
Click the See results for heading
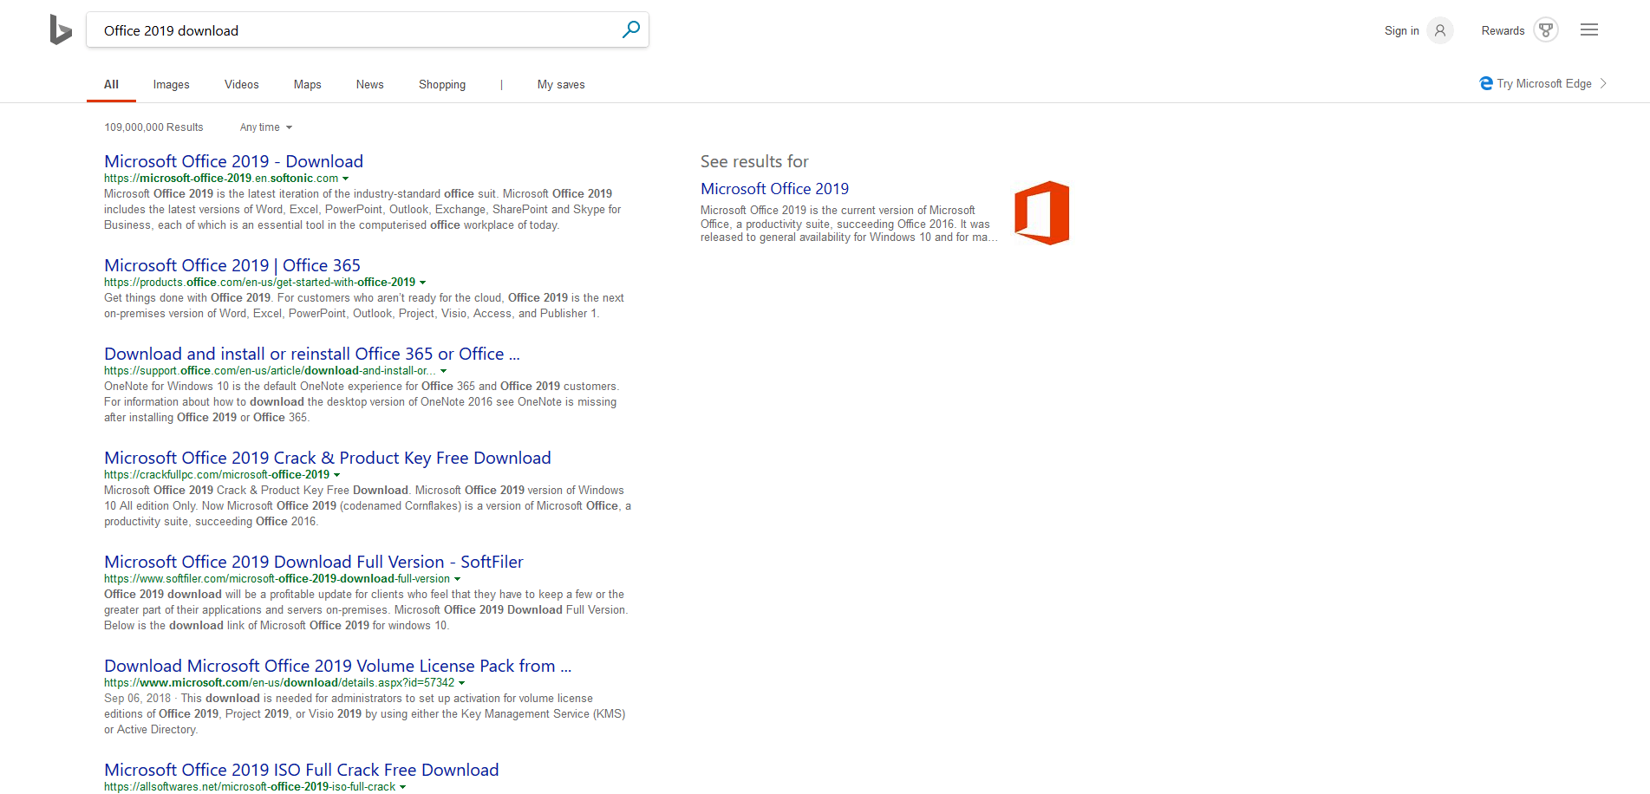click(754, 161)
